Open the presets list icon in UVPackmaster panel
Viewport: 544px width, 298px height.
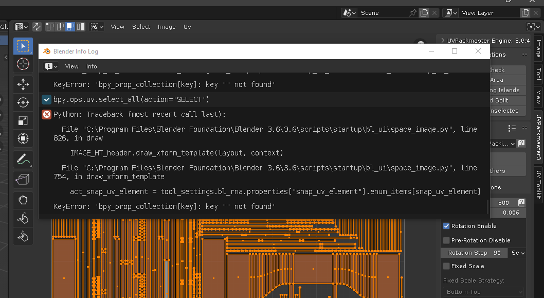[512, 129]
